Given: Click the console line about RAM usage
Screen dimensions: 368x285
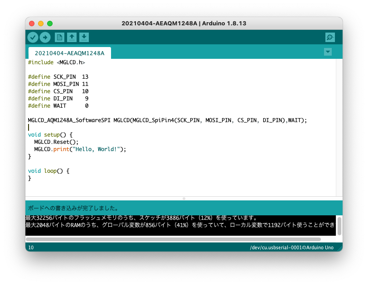Looking at the screenshot, I should coord(180,225).
